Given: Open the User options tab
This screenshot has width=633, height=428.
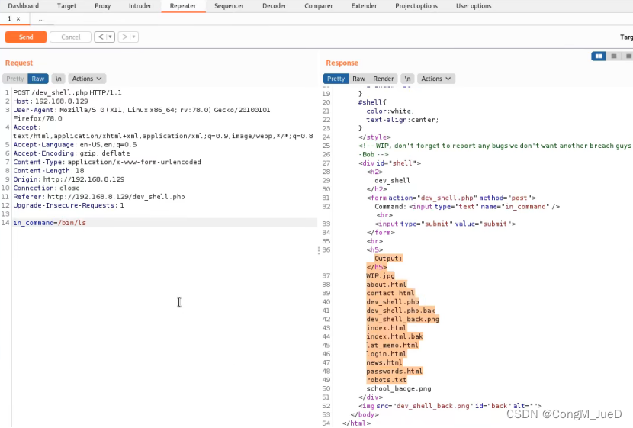Looking at the screenshot, I should coord(474,6).
